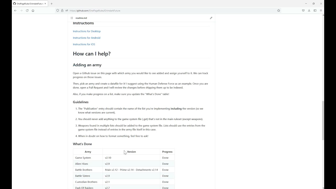Click the scrollbar up arrow
Screen dimensions: 336x189
(323, 15)
